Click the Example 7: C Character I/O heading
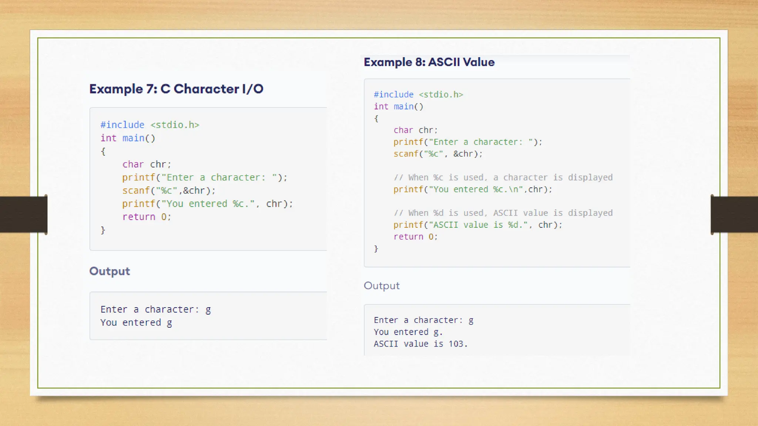 pos(176,89)
